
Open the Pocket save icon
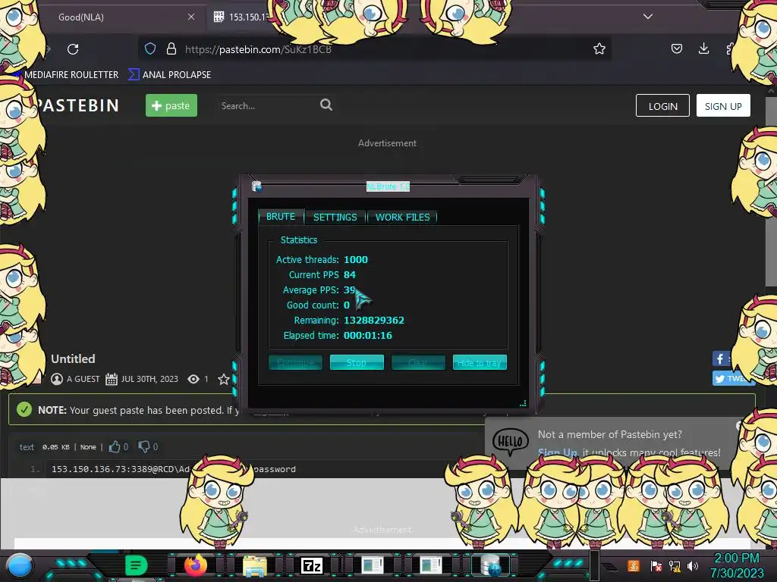coord(676,48)
